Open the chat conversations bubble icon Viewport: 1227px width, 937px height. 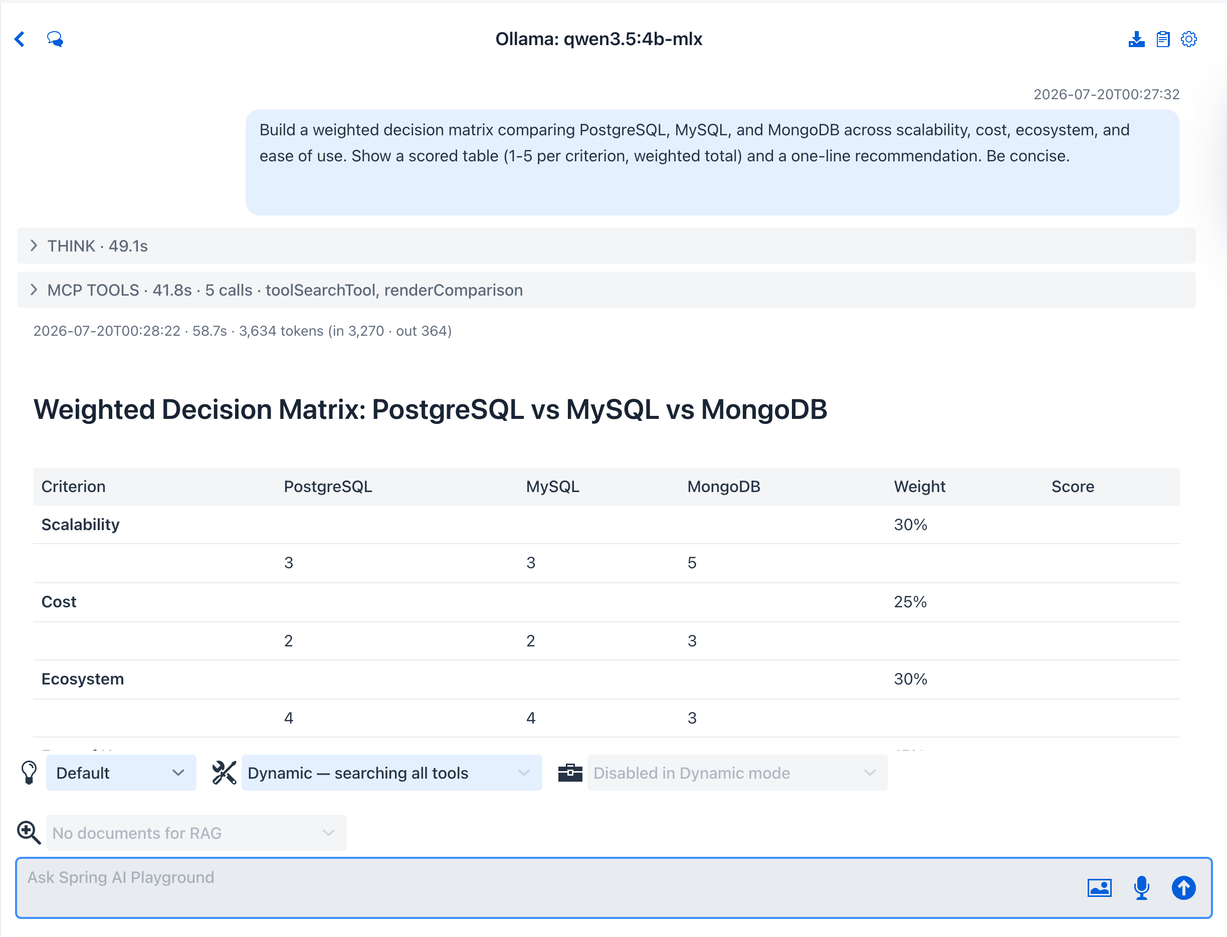[55, 39]
